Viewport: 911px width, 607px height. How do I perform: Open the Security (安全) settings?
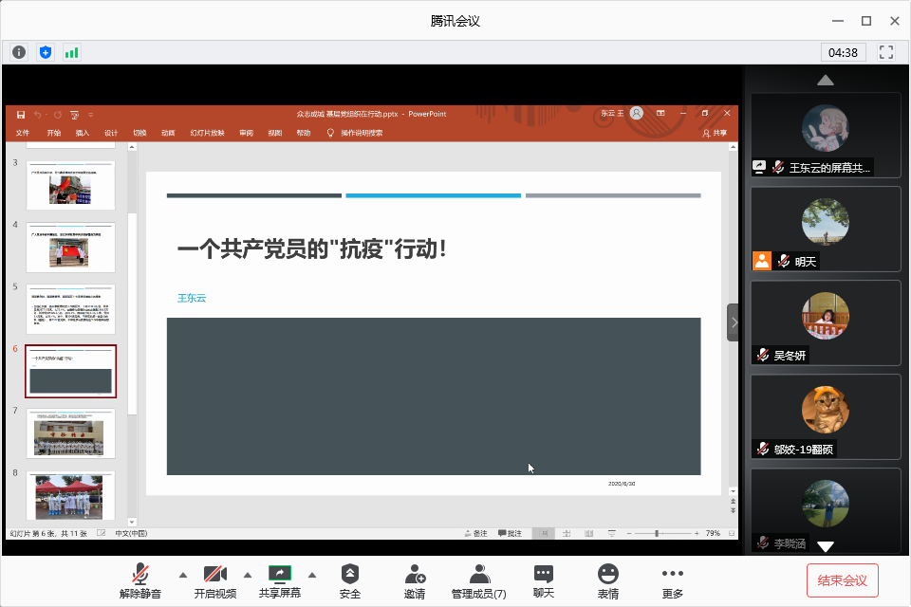pyautogui.click(x=350, y=580)
